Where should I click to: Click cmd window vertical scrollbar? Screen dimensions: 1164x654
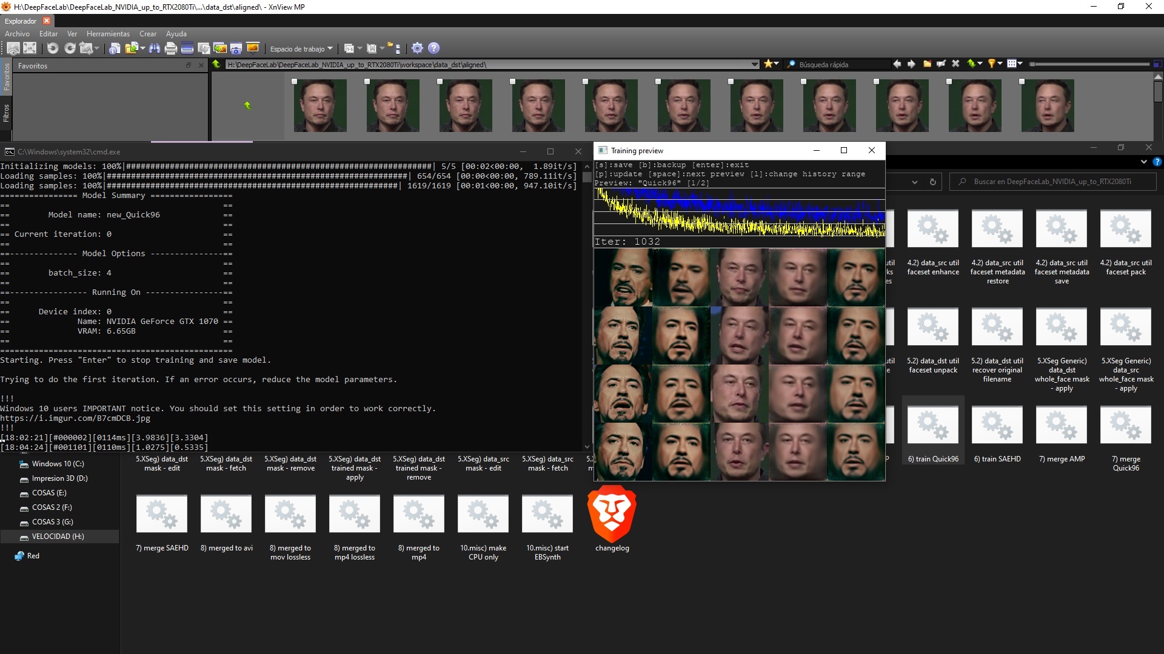click(x=587, y=306)
